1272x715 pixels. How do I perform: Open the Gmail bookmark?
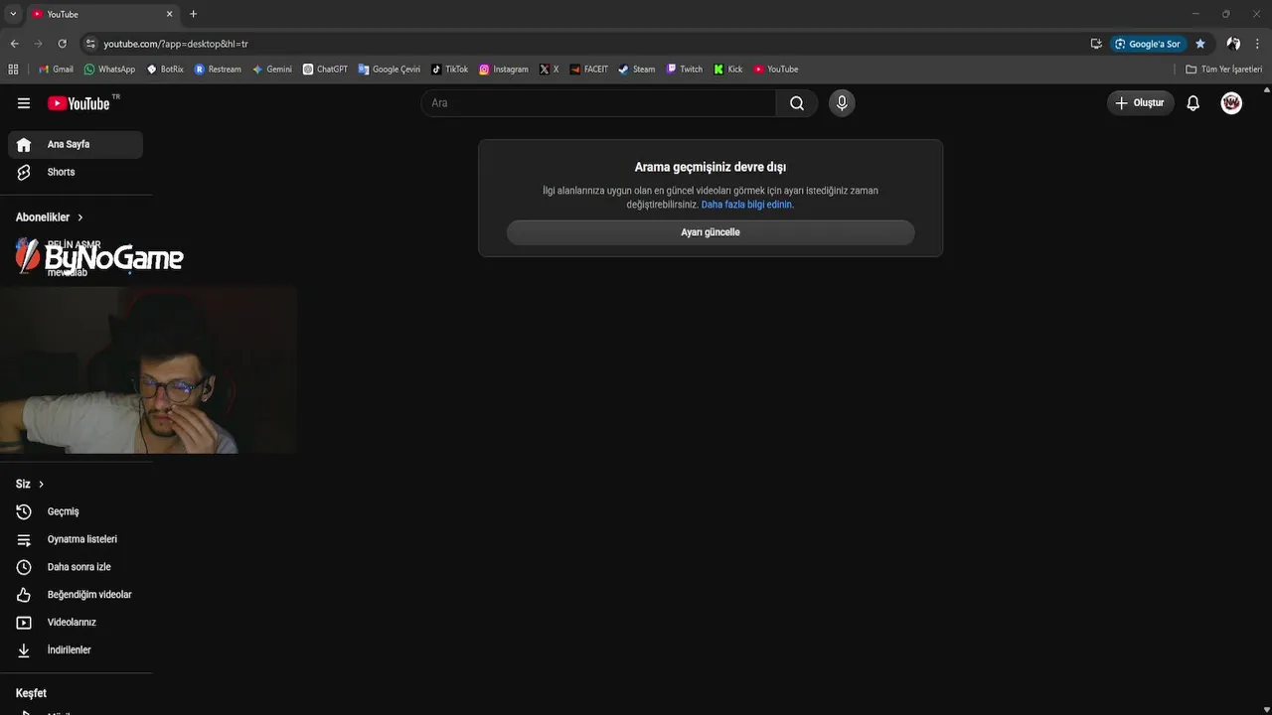coord(57,70)
